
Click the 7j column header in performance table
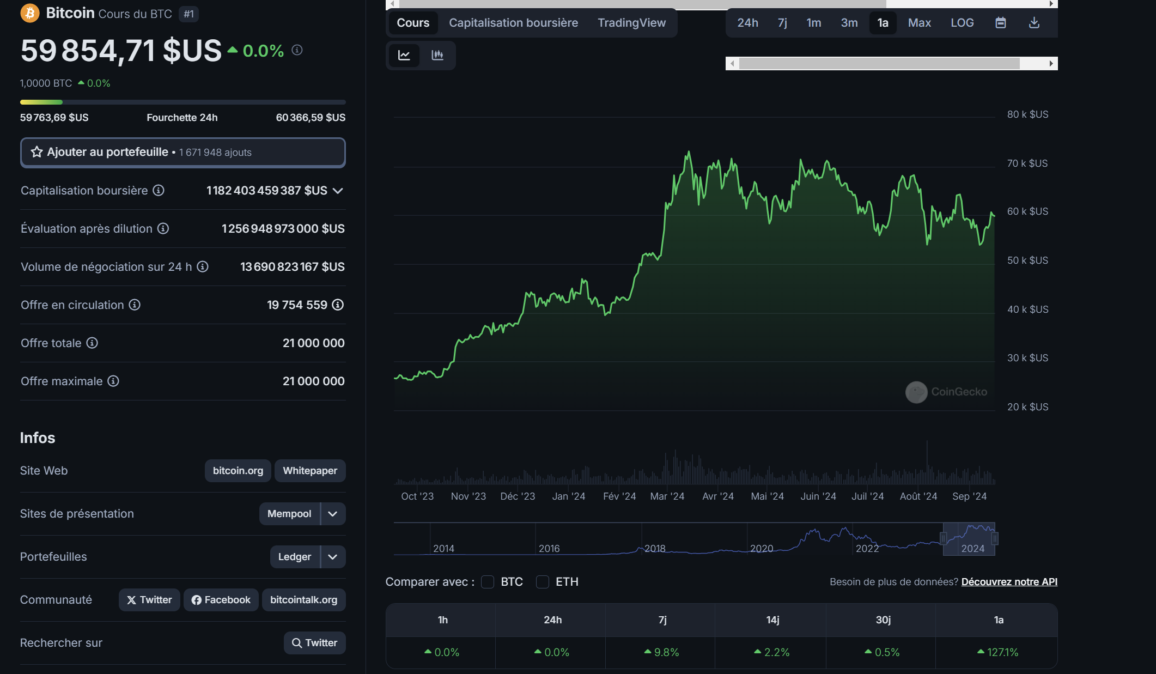(x=662, y=620)
